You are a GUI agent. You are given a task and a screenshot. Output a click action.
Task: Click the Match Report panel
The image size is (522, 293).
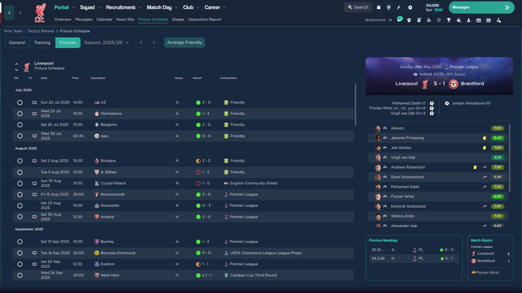(x=490, y=258)
